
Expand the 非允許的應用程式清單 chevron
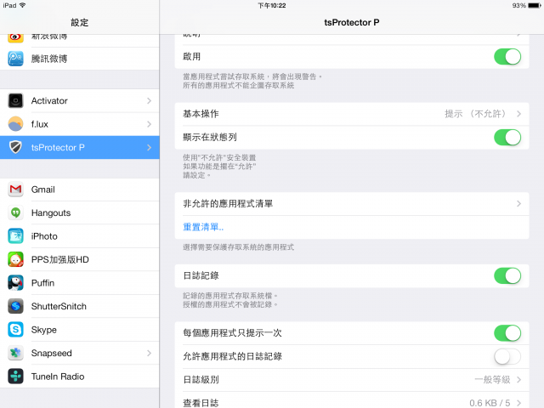(519, 204)
